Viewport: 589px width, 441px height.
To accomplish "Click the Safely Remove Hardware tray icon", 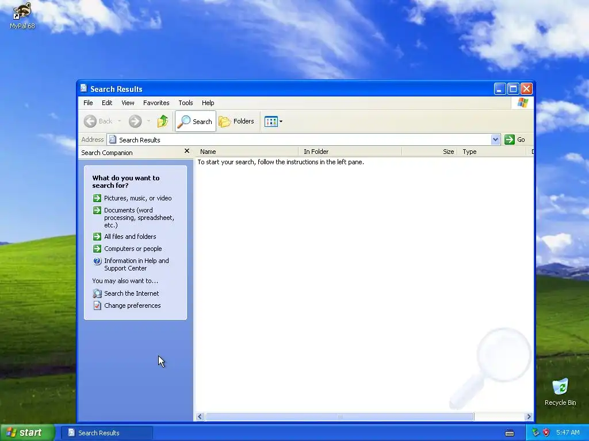I will pyautogui.click(x=536, y=432).
